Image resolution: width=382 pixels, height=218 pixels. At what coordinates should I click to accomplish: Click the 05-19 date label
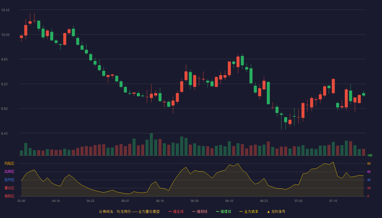tap(160, 201)
